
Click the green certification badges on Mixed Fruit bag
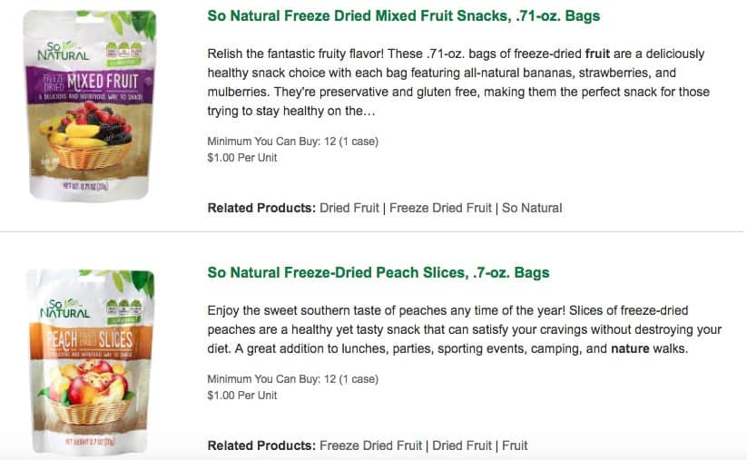(123, 54)
